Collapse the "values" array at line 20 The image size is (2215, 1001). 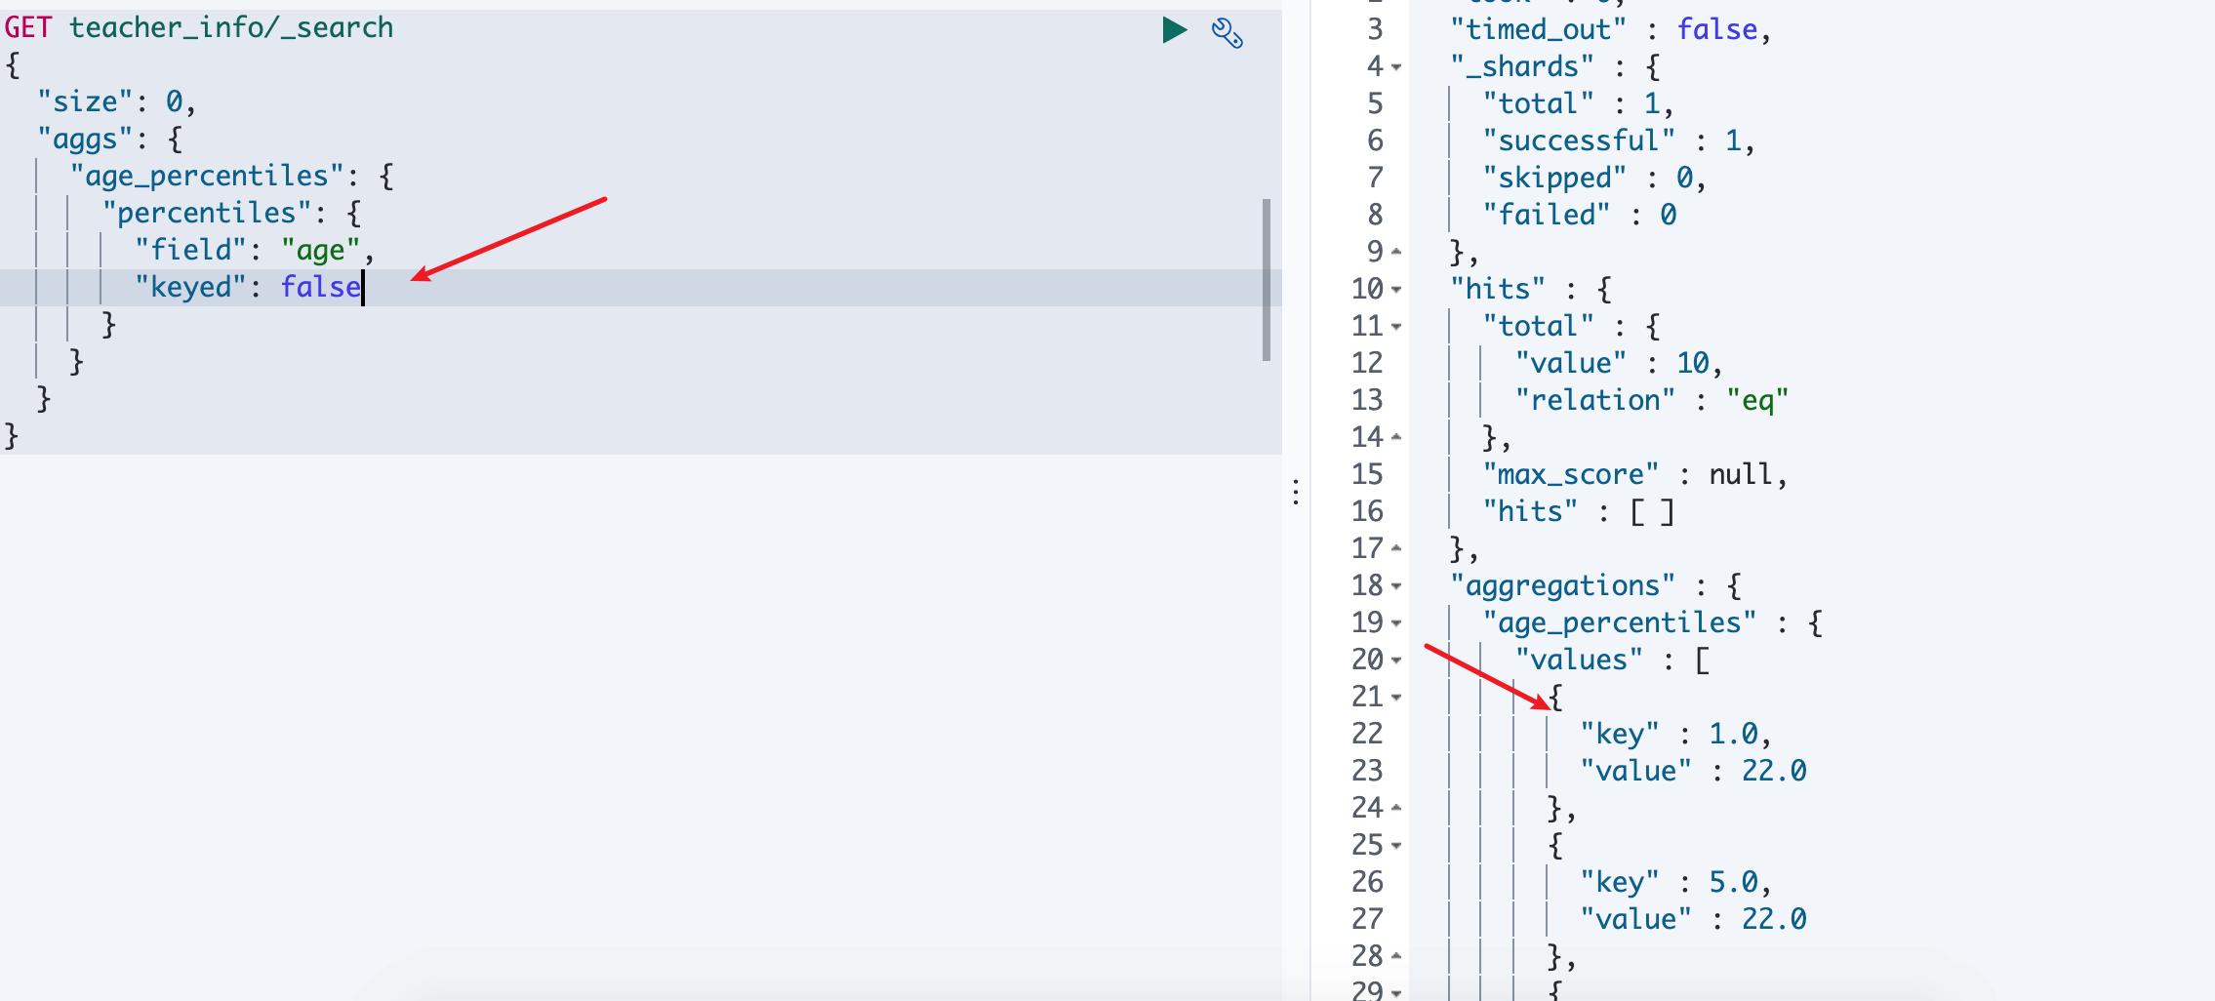click(x=1396, y=661)
